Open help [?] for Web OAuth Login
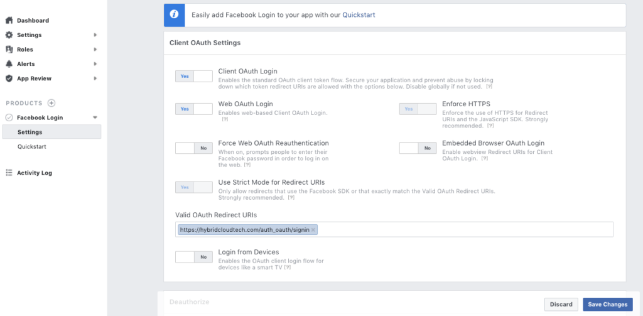 pos(225,119)
